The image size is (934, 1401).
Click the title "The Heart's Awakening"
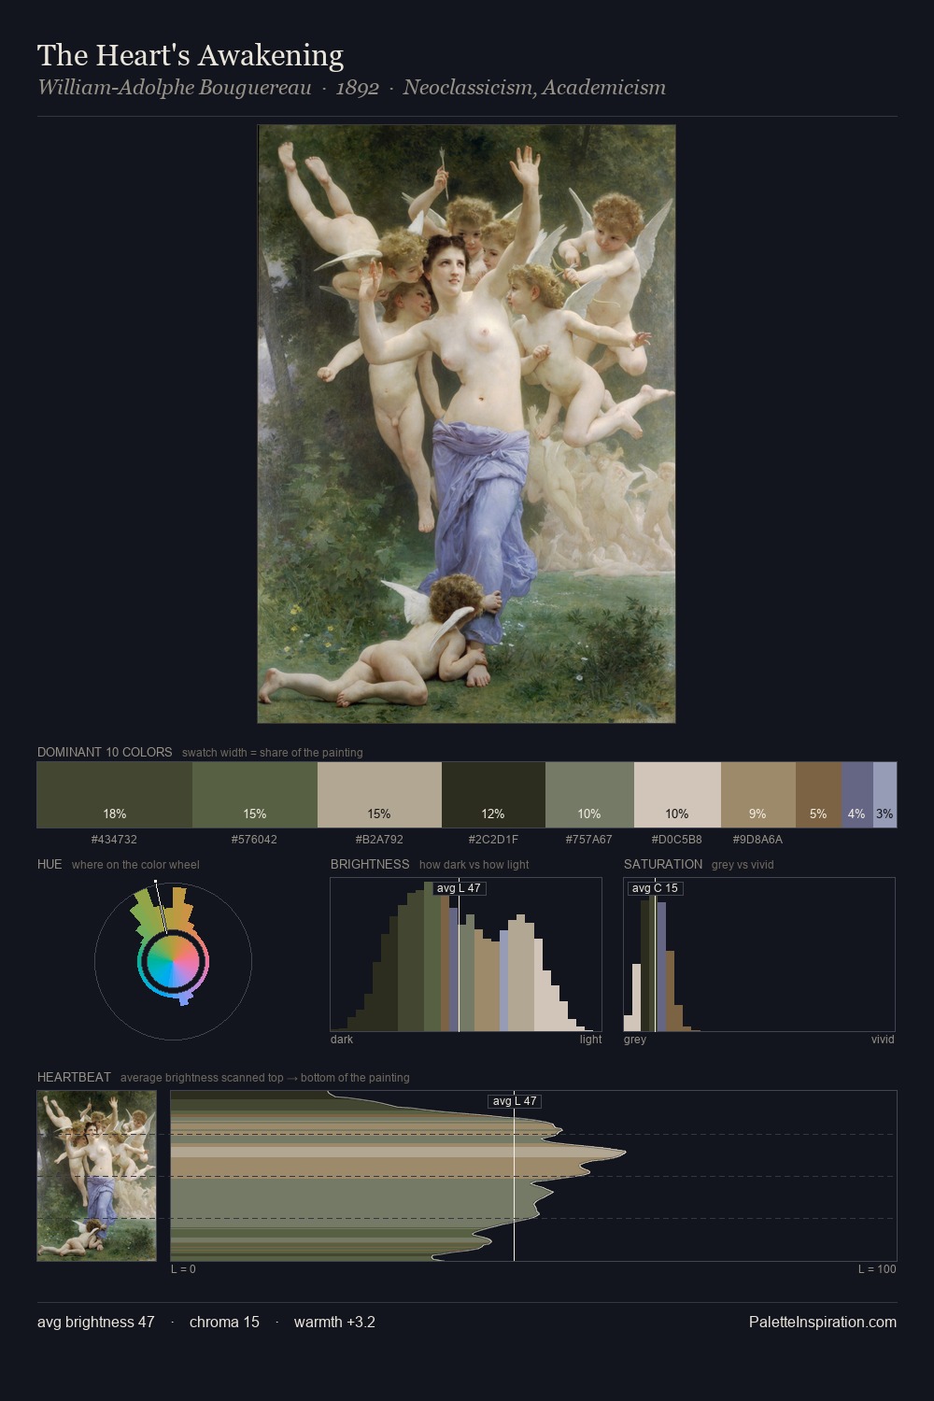[x=191, y=56]
